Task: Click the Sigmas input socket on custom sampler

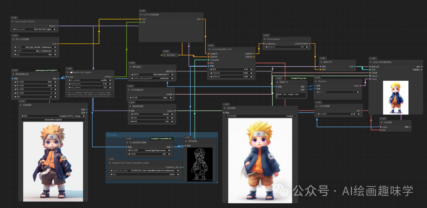Action: tap(370, 76)
